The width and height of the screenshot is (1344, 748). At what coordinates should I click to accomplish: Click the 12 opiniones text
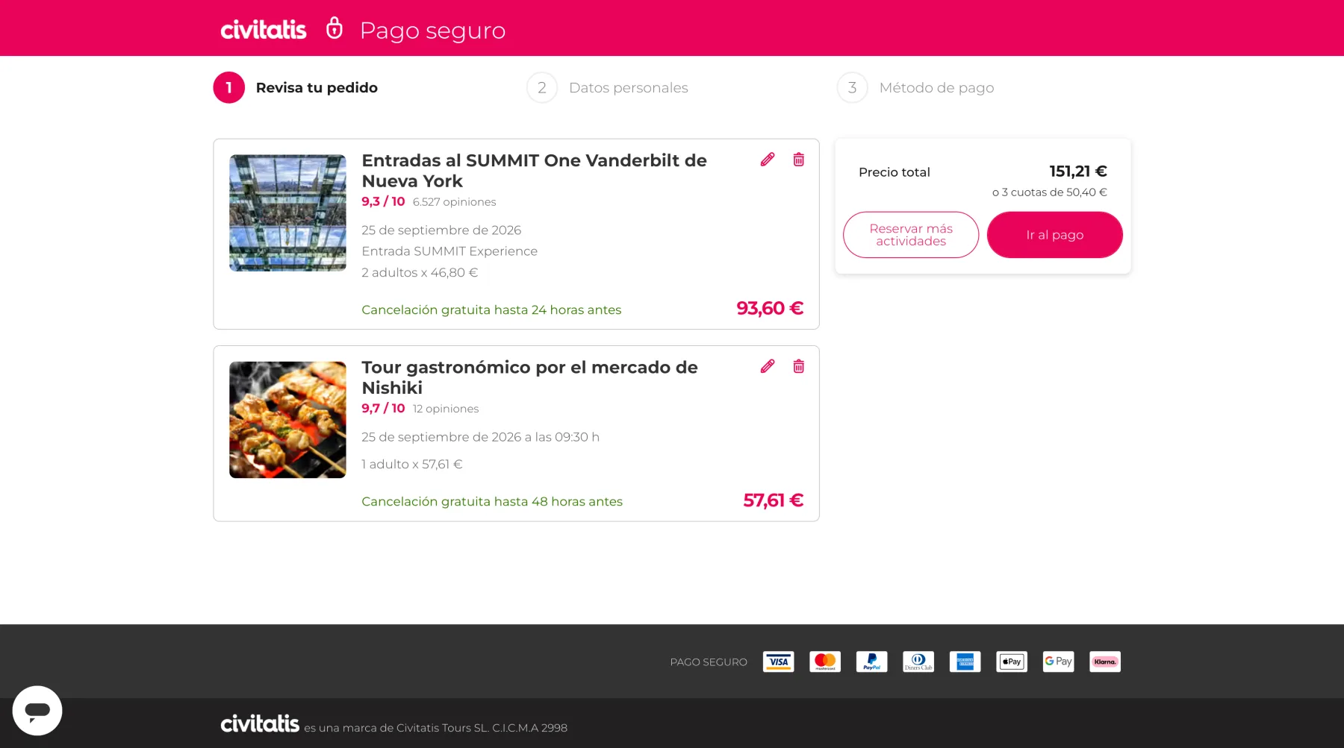click(x=446, y=409)
